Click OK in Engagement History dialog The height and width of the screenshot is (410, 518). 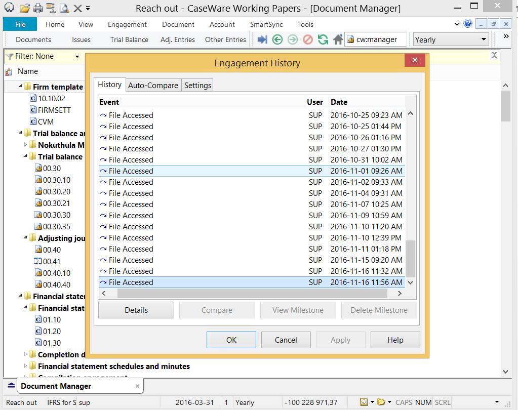tap(231, 340)
